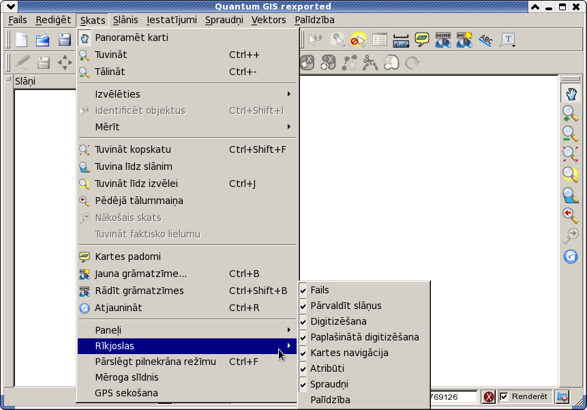Choose Panoramēt karti menu item
Viewport: 587px width, 410px height.
(187, 38)
